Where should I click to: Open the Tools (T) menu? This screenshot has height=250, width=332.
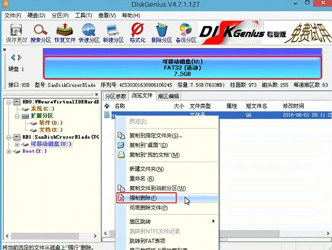(x=84, y=15)
